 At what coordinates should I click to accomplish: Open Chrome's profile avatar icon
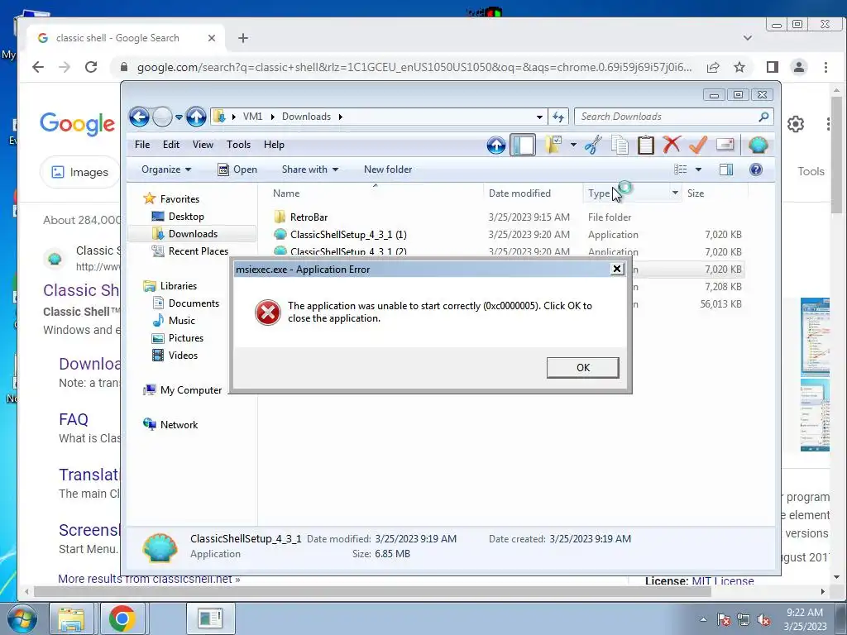coord(799,67)
